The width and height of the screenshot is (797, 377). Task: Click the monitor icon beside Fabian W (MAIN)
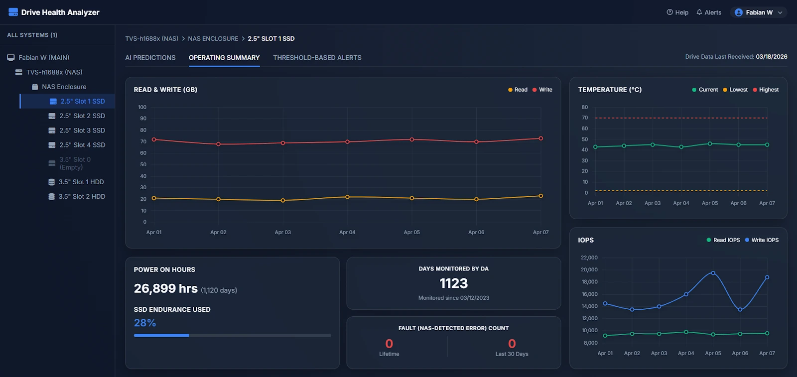click(10, 58)
